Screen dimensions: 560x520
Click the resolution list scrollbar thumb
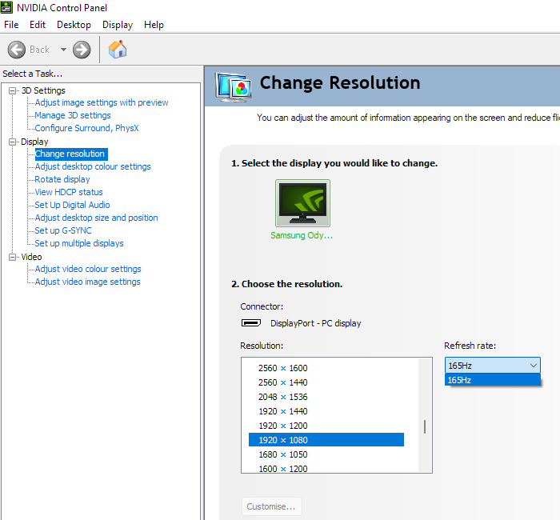pyautogui.click(x=425, y=426)
